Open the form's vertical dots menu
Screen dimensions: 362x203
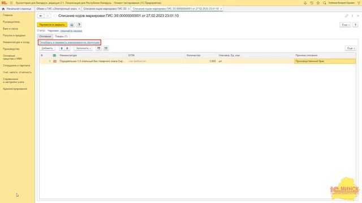[x=352, y=16]
